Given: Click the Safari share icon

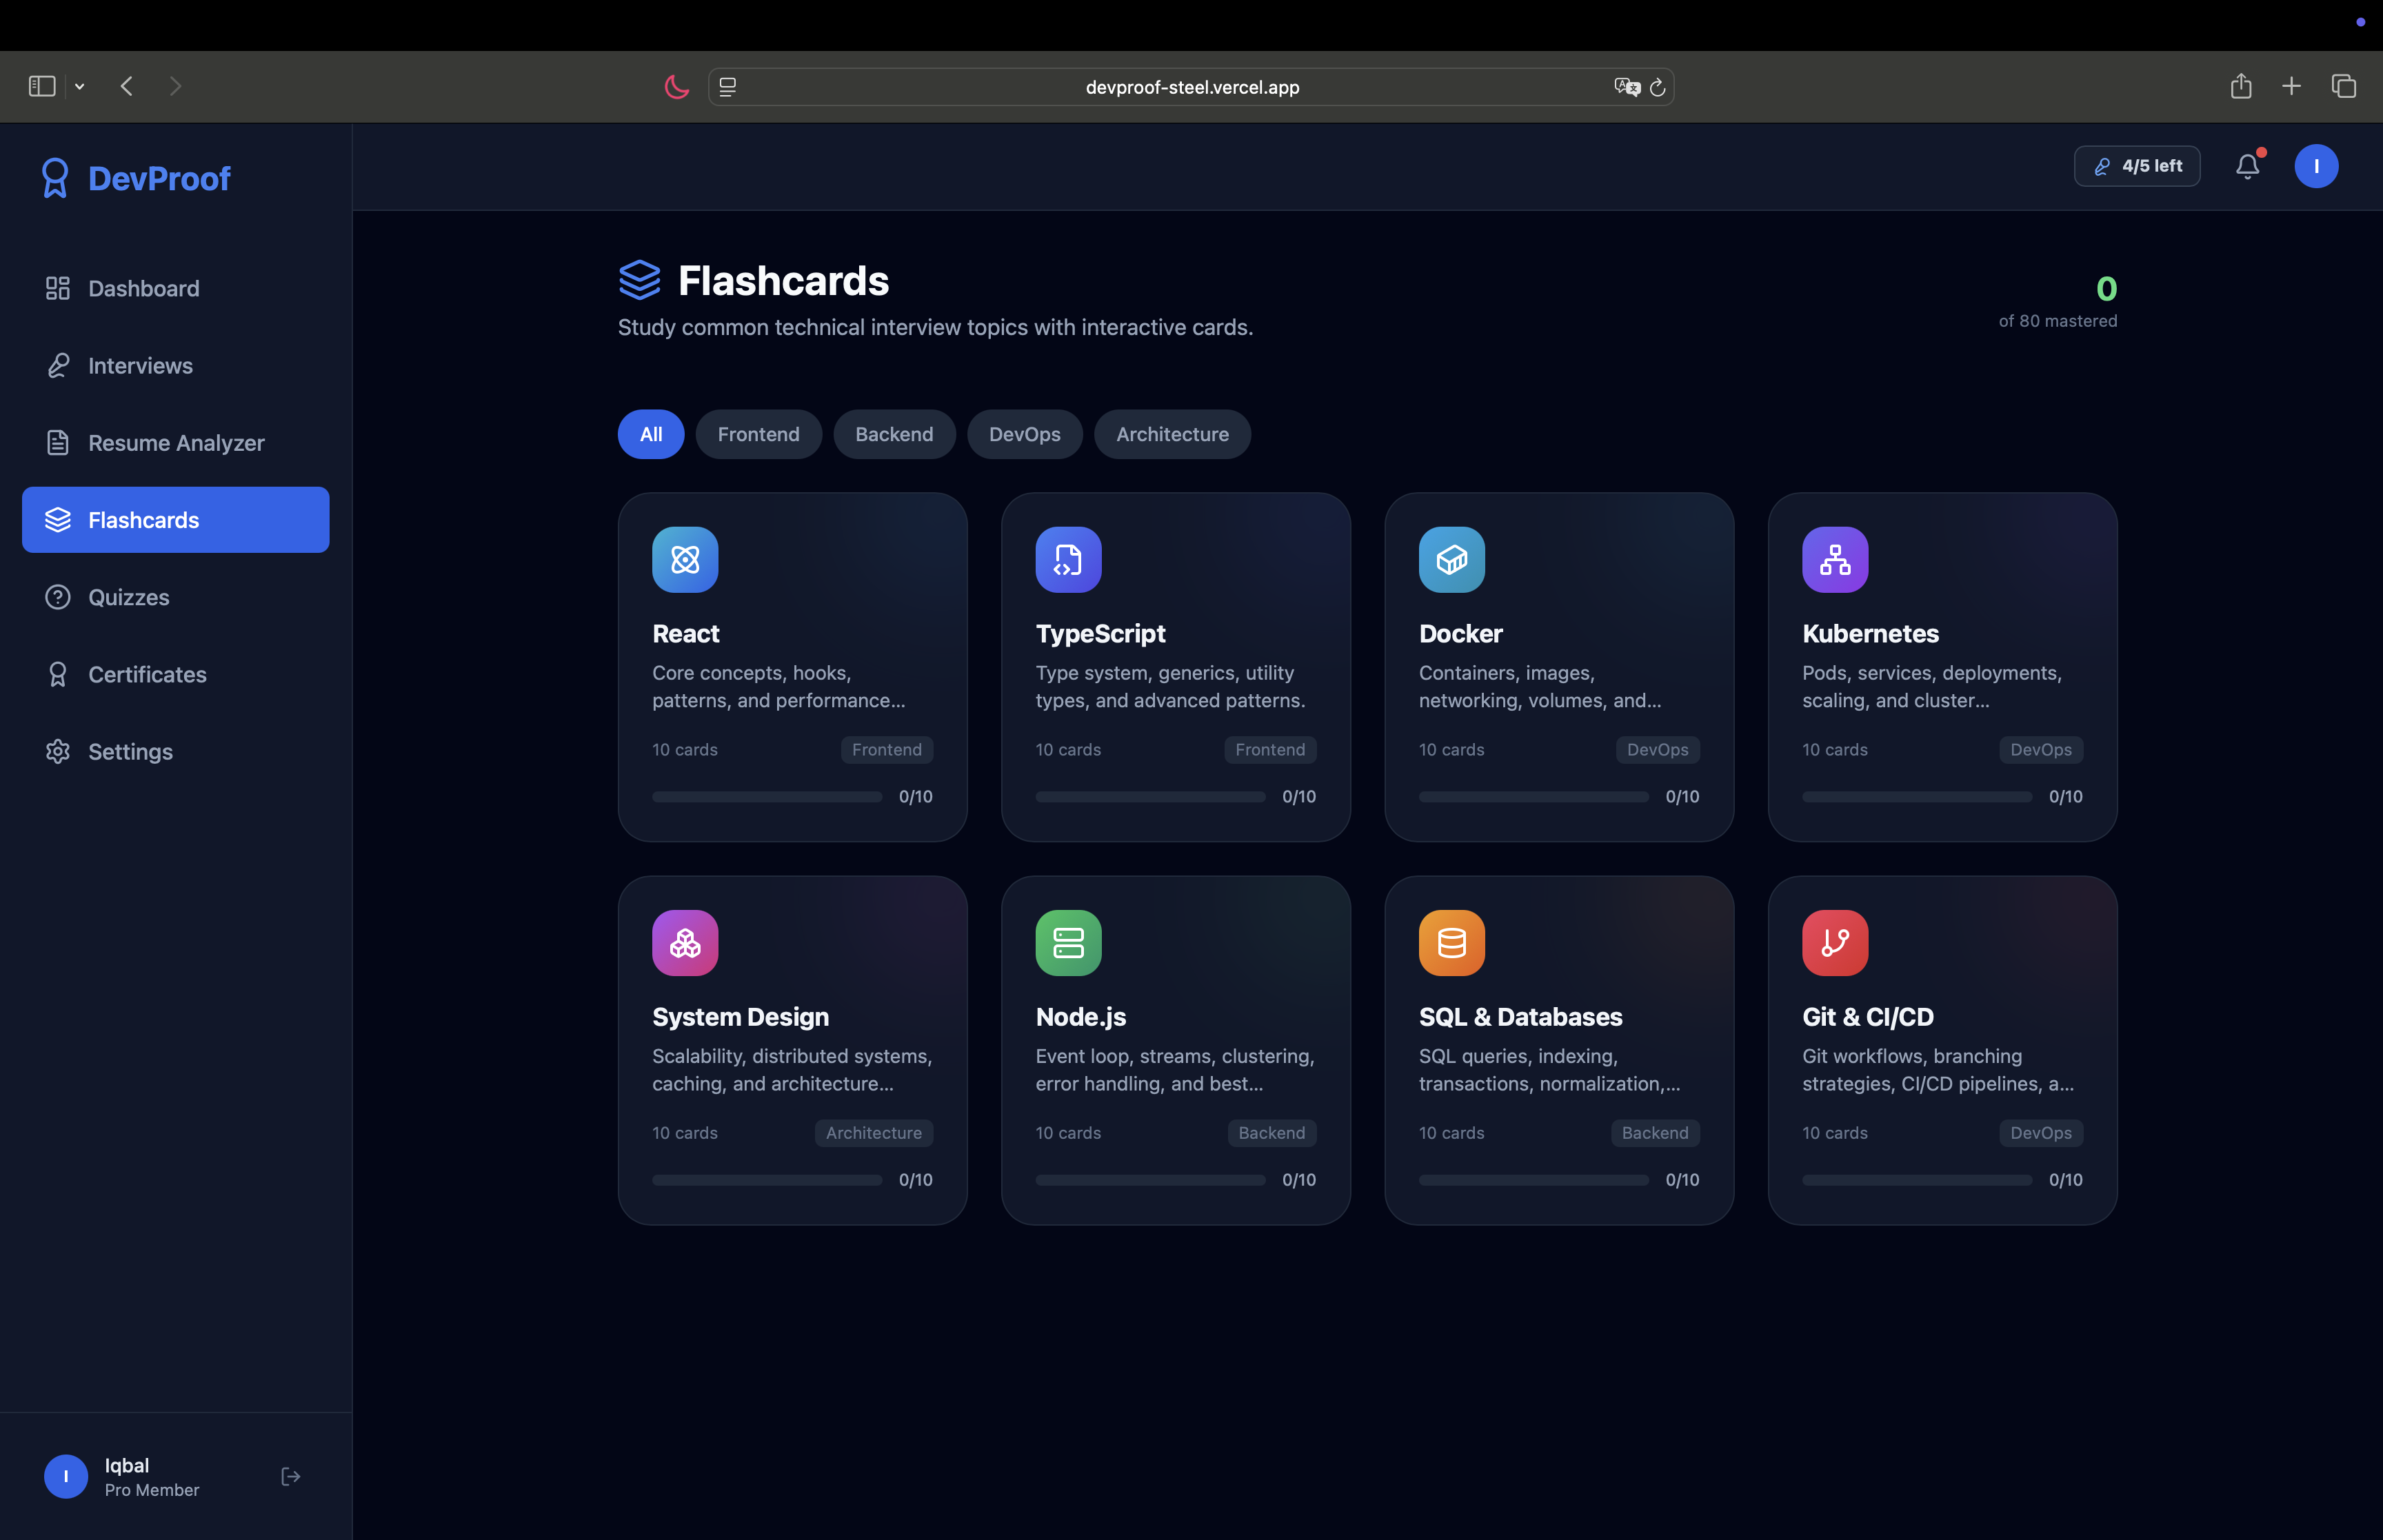Looking at the screenshot, I should [x=2240, y=87].
